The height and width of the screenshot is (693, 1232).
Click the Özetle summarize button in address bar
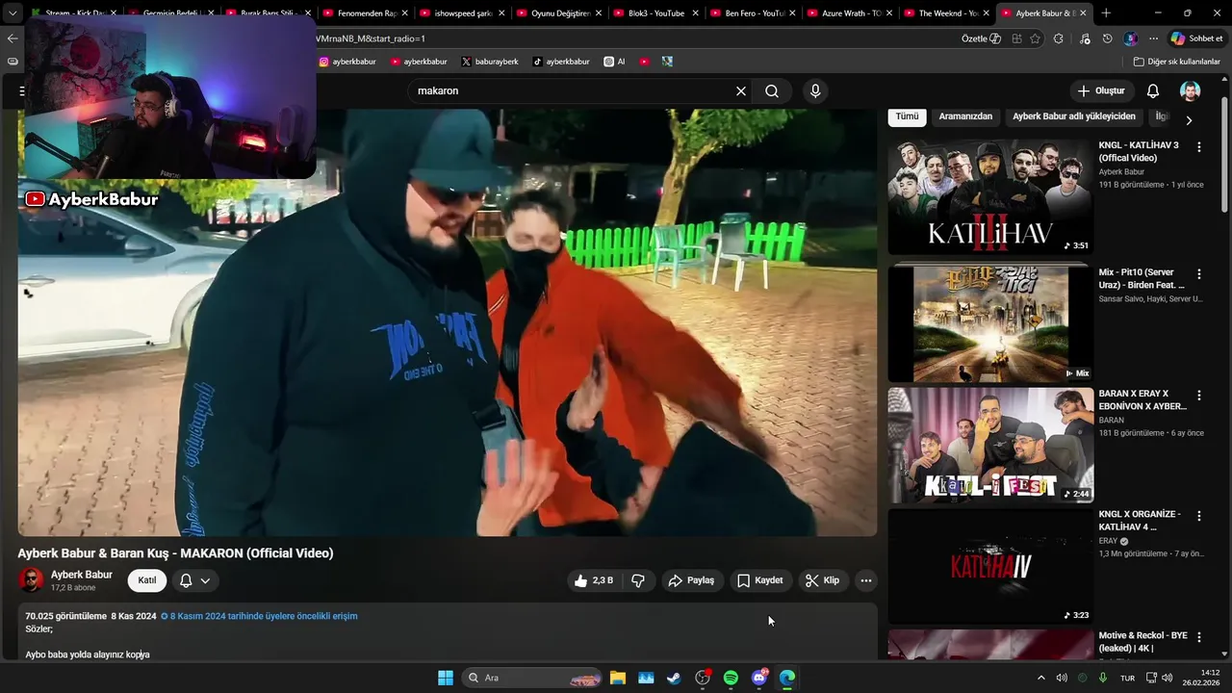[x=981, y=38]
